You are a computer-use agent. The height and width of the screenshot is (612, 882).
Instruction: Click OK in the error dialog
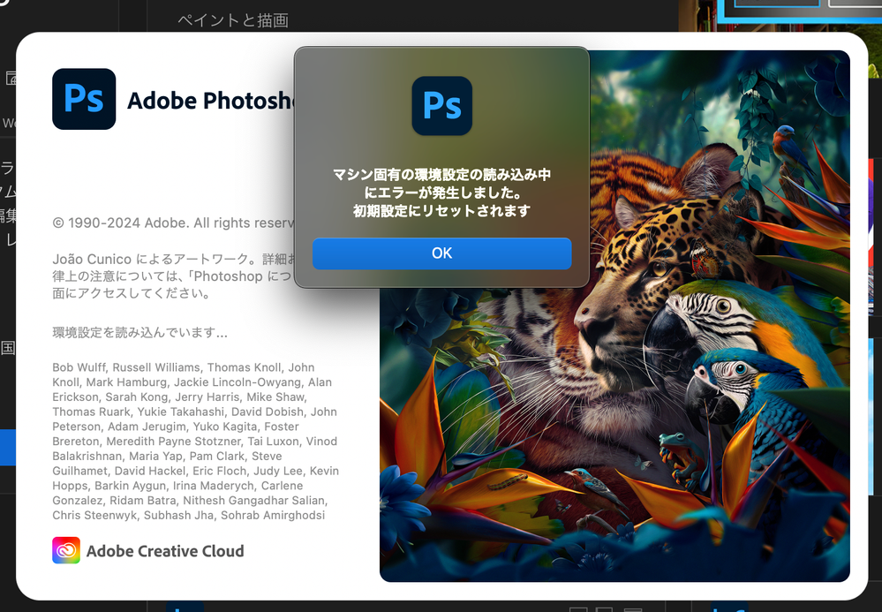[441, 253]
